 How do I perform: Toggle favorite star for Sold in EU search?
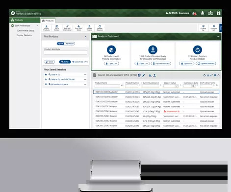(46, 74)
